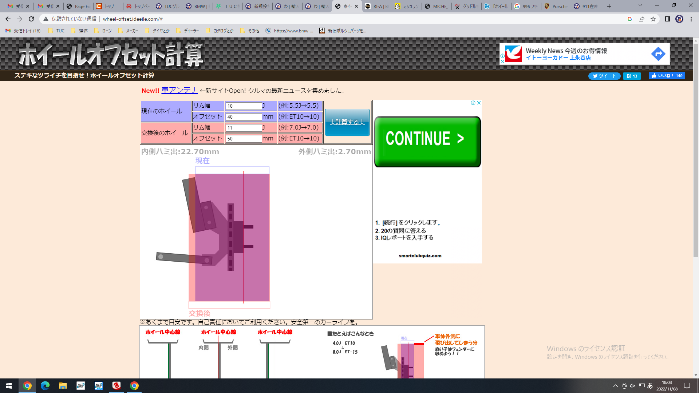Open the TUC bookmarks folder
The image size is (699, 393).
[56, 31]
